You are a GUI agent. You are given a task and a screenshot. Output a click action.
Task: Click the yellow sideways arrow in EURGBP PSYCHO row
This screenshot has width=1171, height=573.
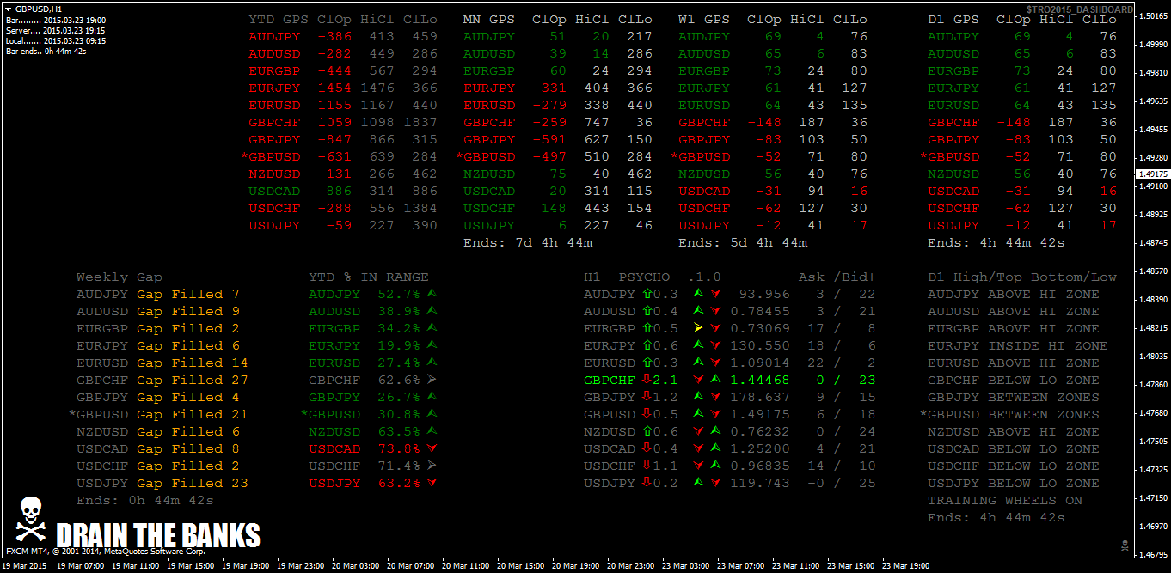(x=698, y=328)
